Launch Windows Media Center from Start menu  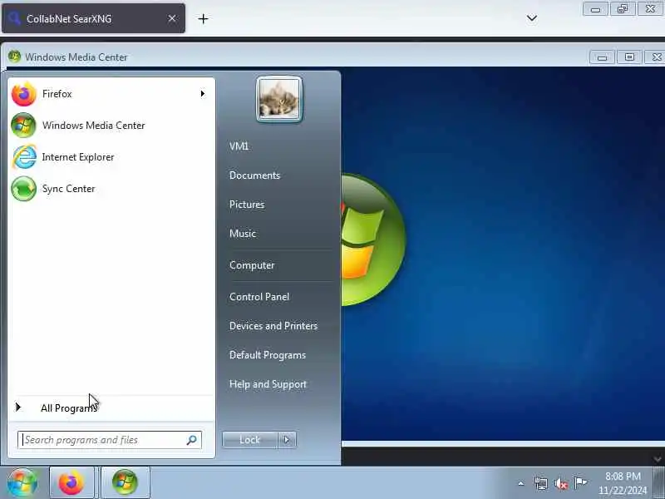(x=111, y=126)
